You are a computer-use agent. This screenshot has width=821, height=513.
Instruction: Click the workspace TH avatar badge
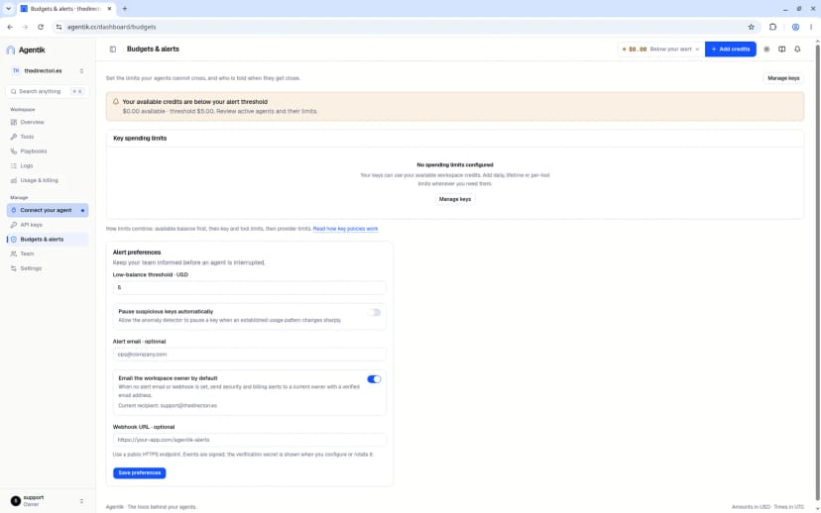[x=16, y=70]
